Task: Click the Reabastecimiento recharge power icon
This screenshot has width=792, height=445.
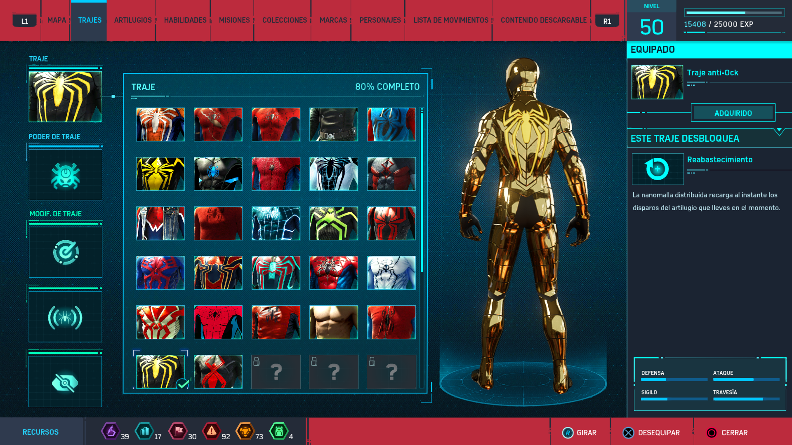Action: point(658,169)
